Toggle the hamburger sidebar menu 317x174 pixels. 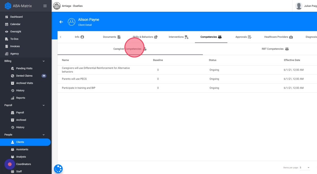45,6
